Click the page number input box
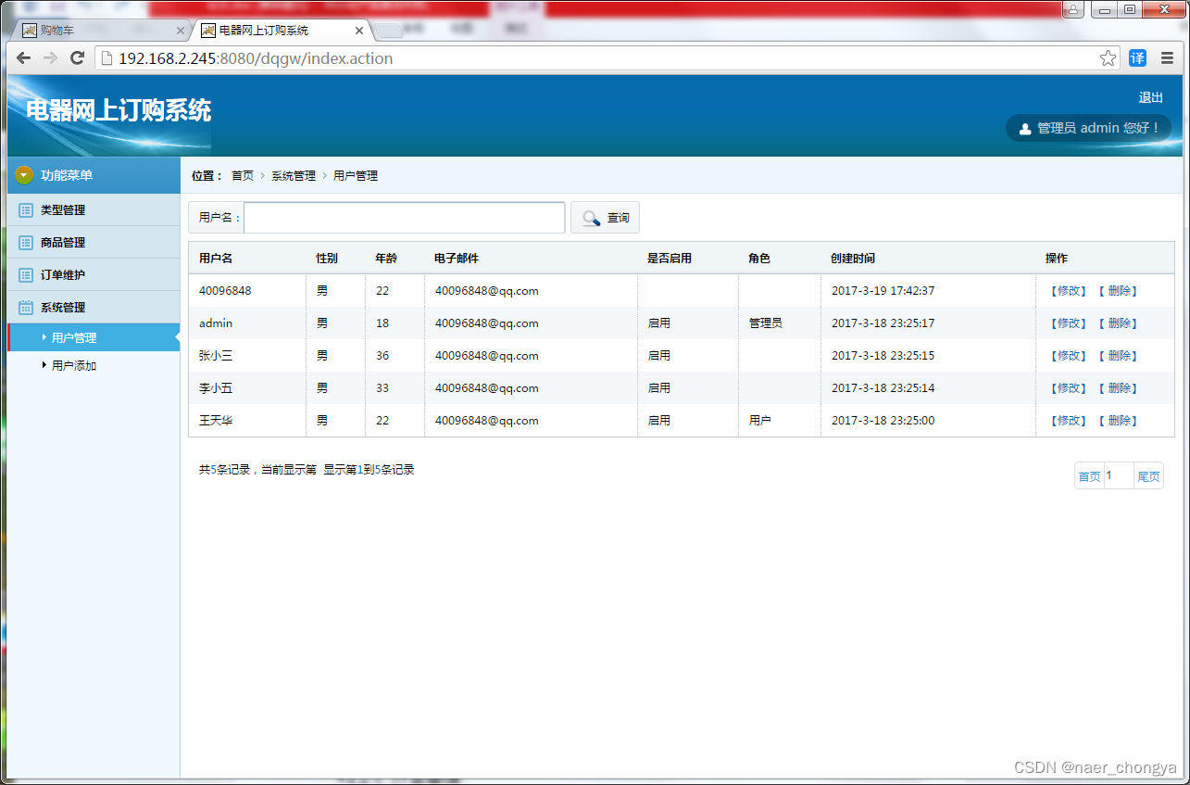Image resolution: width=1190 pixels, height=785 pixels. tap(1119, 476)
